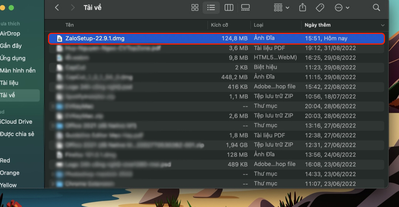Open AirDrop in the sidebar
Screen dimensions: 399x207
pos(10,34)
